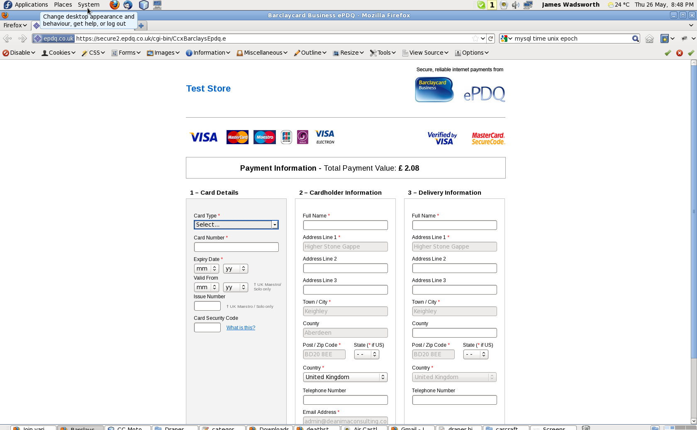Image resolution: width=697 pixels, height=430 pixels.
Task: Open the Cookies menu
Action: click(x=58, y=53)
